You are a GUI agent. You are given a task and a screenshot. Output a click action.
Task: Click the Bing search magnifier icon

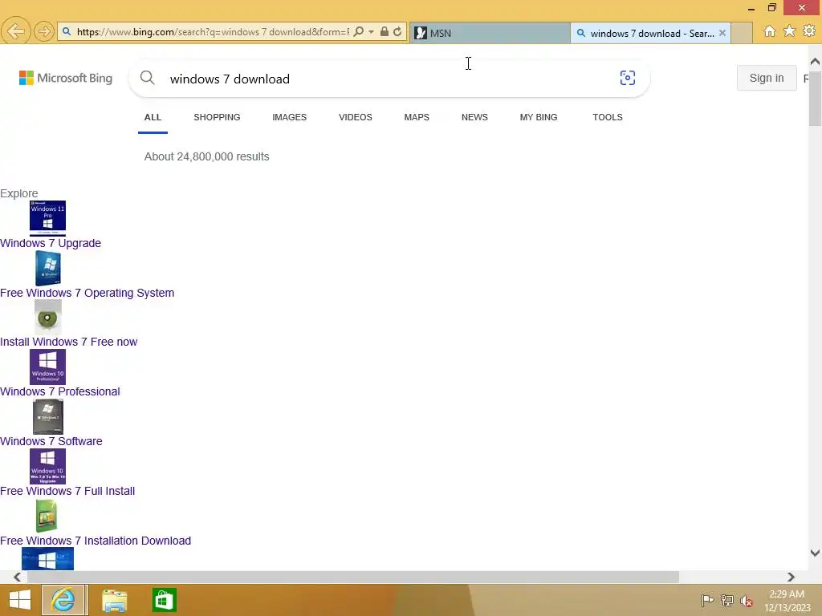tap(148, 78)
